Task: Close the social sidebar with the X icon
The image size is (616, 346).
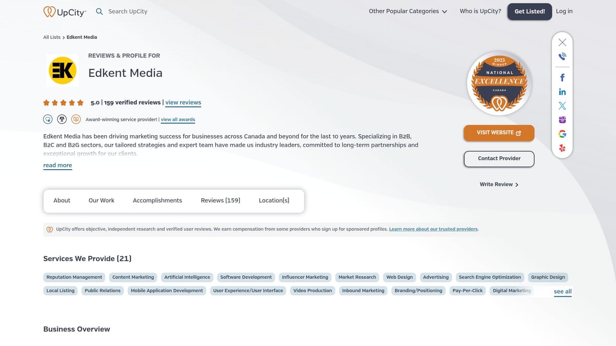Action: [562, 43]
